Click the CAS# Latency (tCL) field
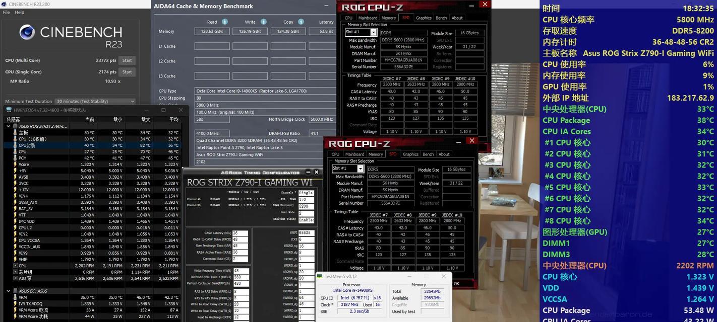Viewport: 717px width, 322px height. (240, 233)
